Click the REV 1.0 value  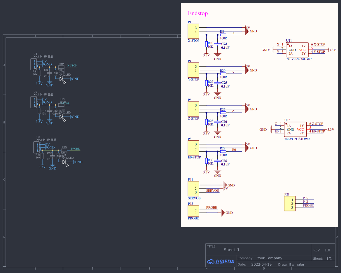(x=327, y=250)
